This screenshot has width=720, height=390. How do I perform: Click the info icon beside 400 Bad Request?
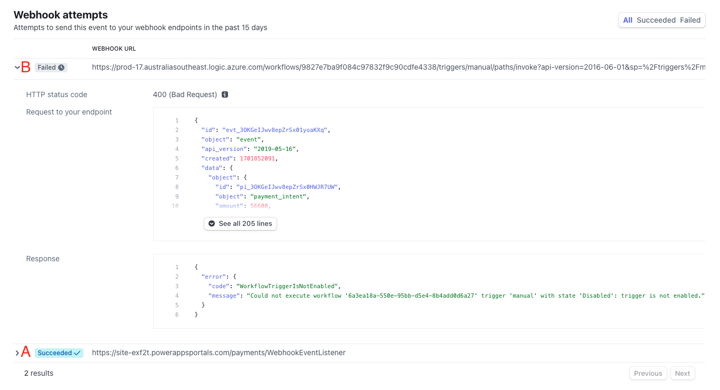click(x=225, y=94)
